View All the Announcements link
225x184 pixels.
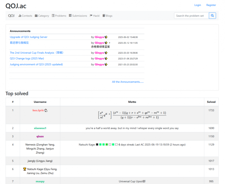pyautogui.click(x=128, y=82)
